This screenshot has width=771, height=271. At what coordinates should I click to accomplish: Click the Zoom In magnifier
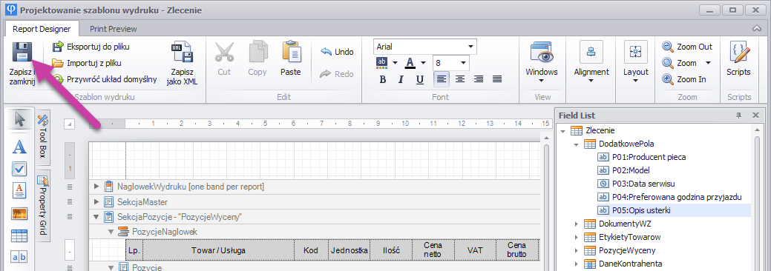coord(668,79)
